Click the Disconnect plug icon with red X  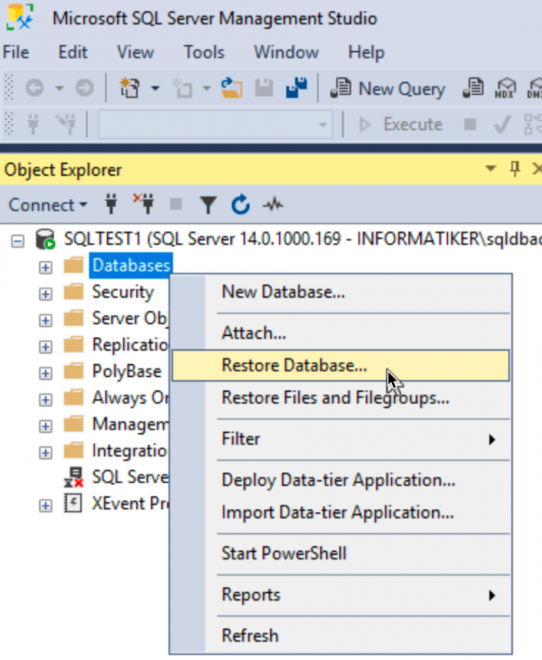click(x=143, y=204)
